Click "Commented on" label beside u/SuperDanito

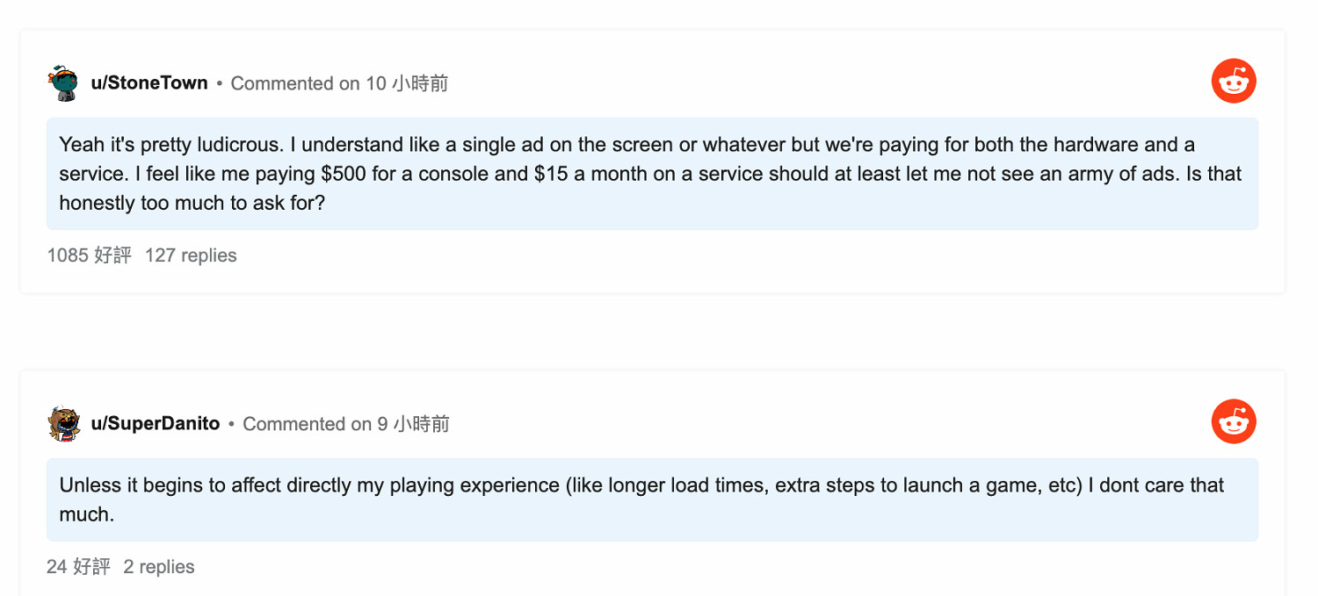coord(307,424)
